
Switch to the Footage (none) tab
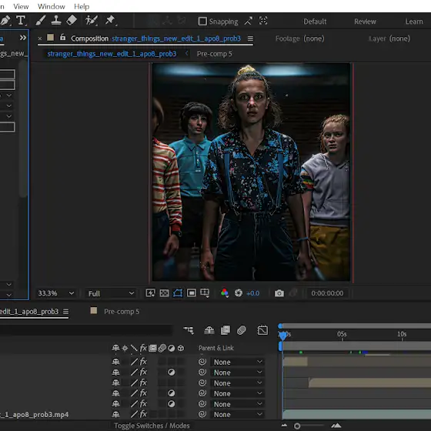[x=300, y=38]
